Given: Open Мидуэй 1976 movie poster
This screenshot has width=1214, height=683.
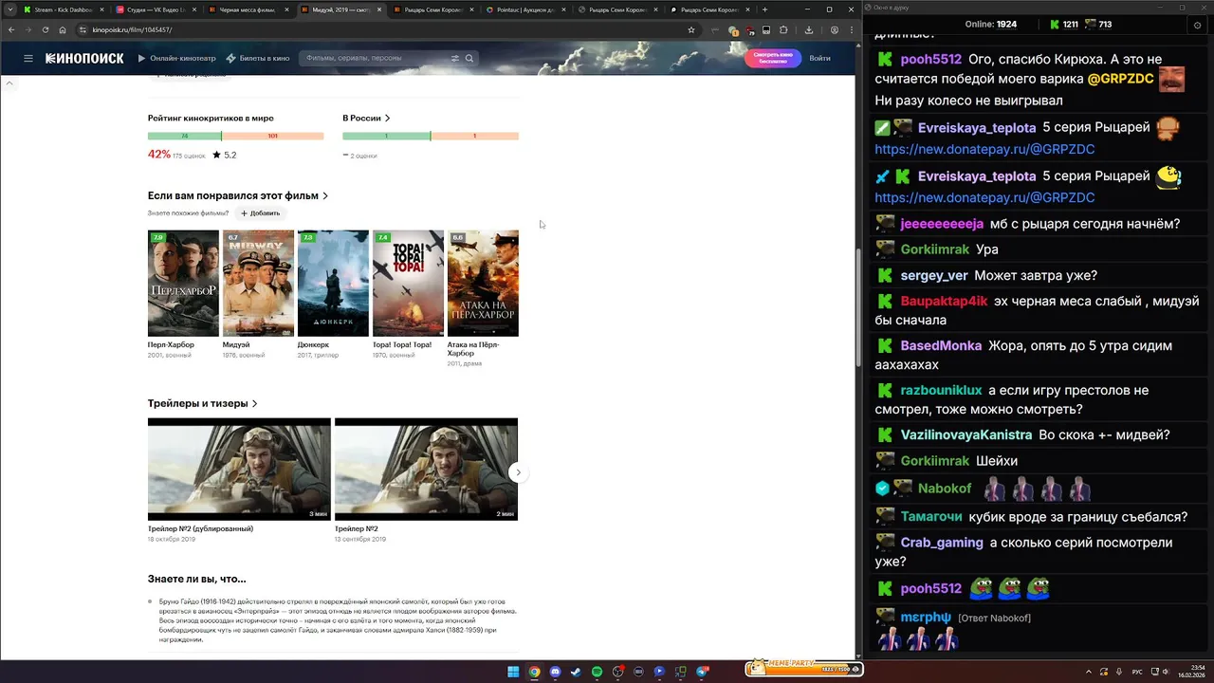Looking at the screenshot, I should tap(258, 283).
